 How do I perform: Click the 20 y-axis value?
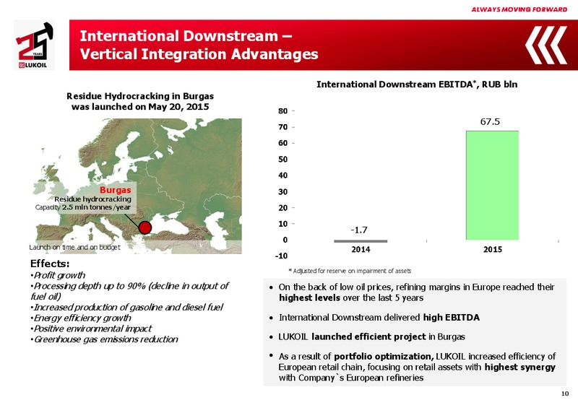282,208
